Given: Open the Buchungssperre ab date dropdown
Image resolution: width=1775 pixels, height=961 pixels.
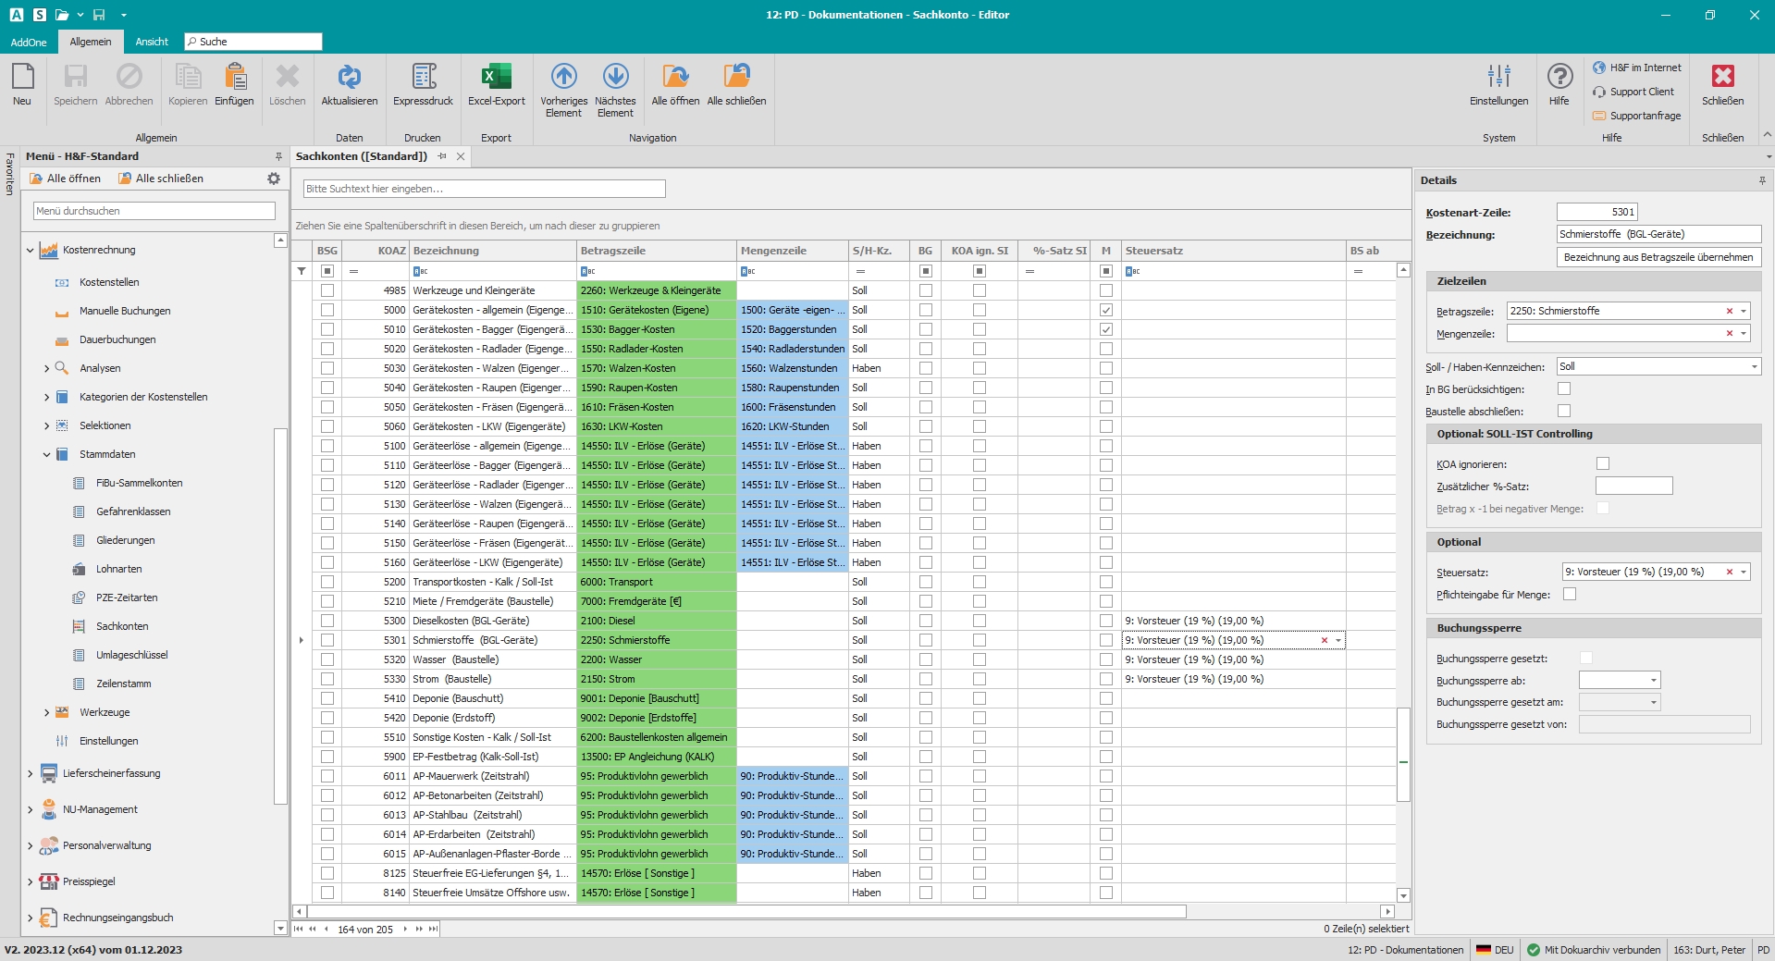Looking at the screenshot, I should (x=1653, y=681).
